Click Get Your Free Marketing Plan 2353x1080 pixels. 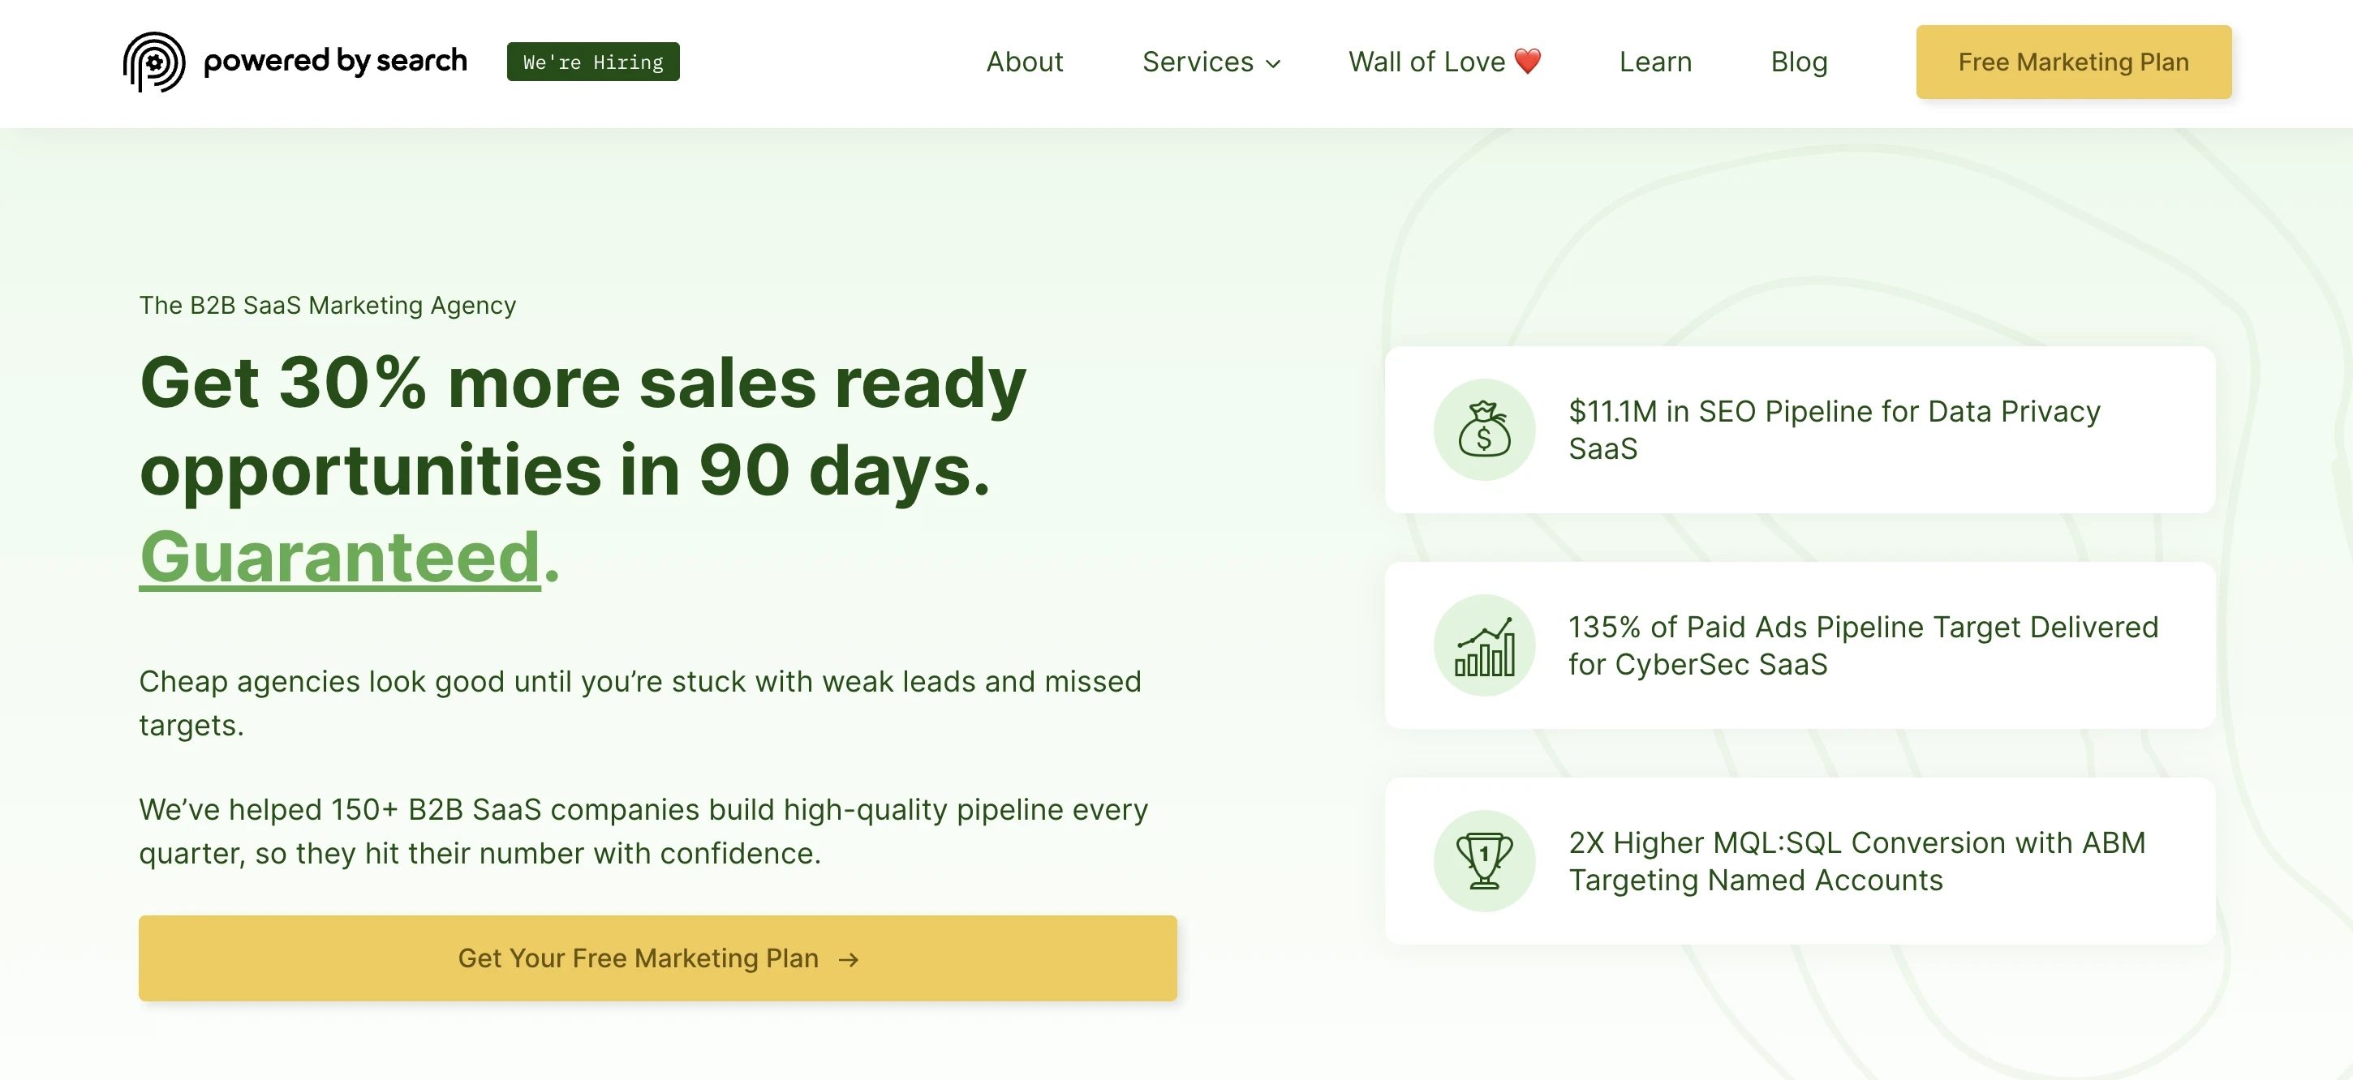click(x=656, y=958)
